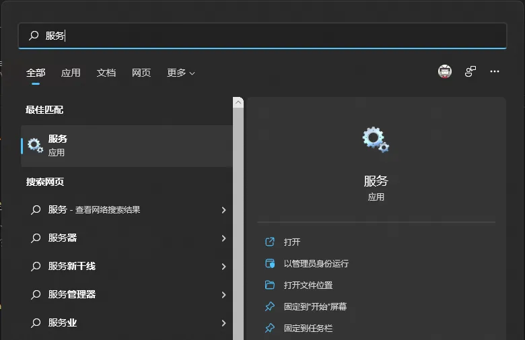Switch to the 全部 tab
The width and height of the screenshot is (525, 340).
[36, 73]
